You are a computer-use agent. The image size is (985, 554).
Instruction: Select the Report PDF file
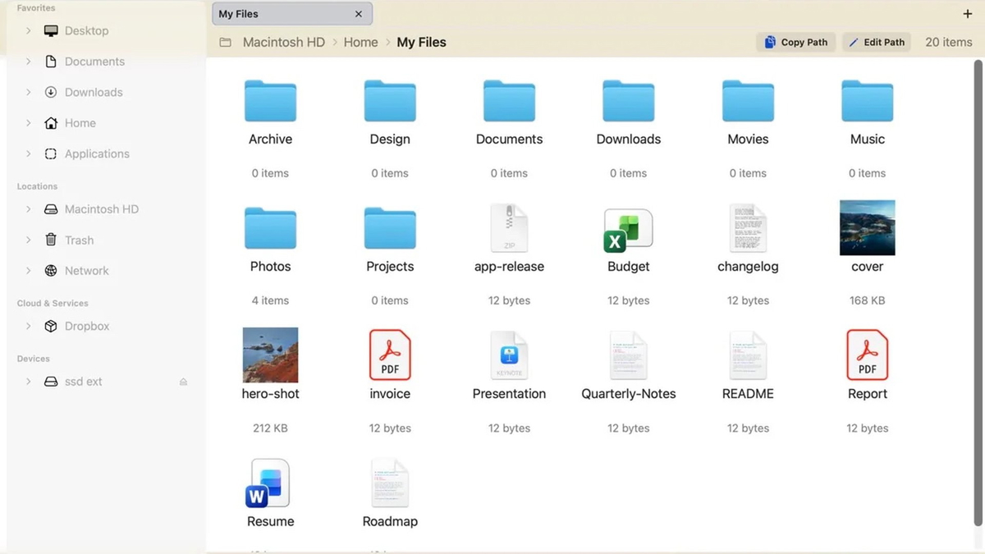pos(868,355)
